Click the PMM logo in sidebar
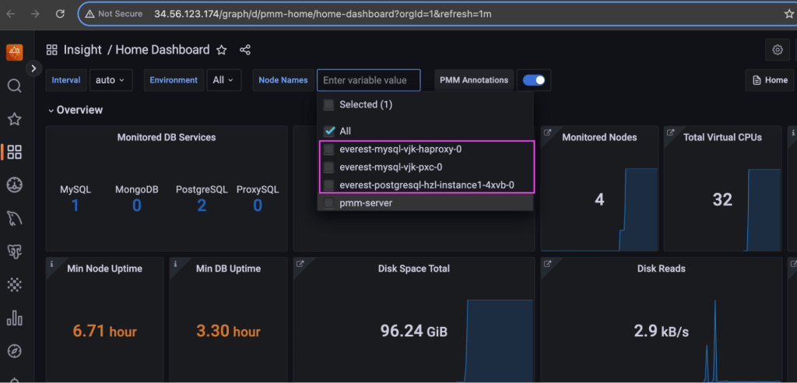This screenshot has width=797, height=383. tap(15, 52)
